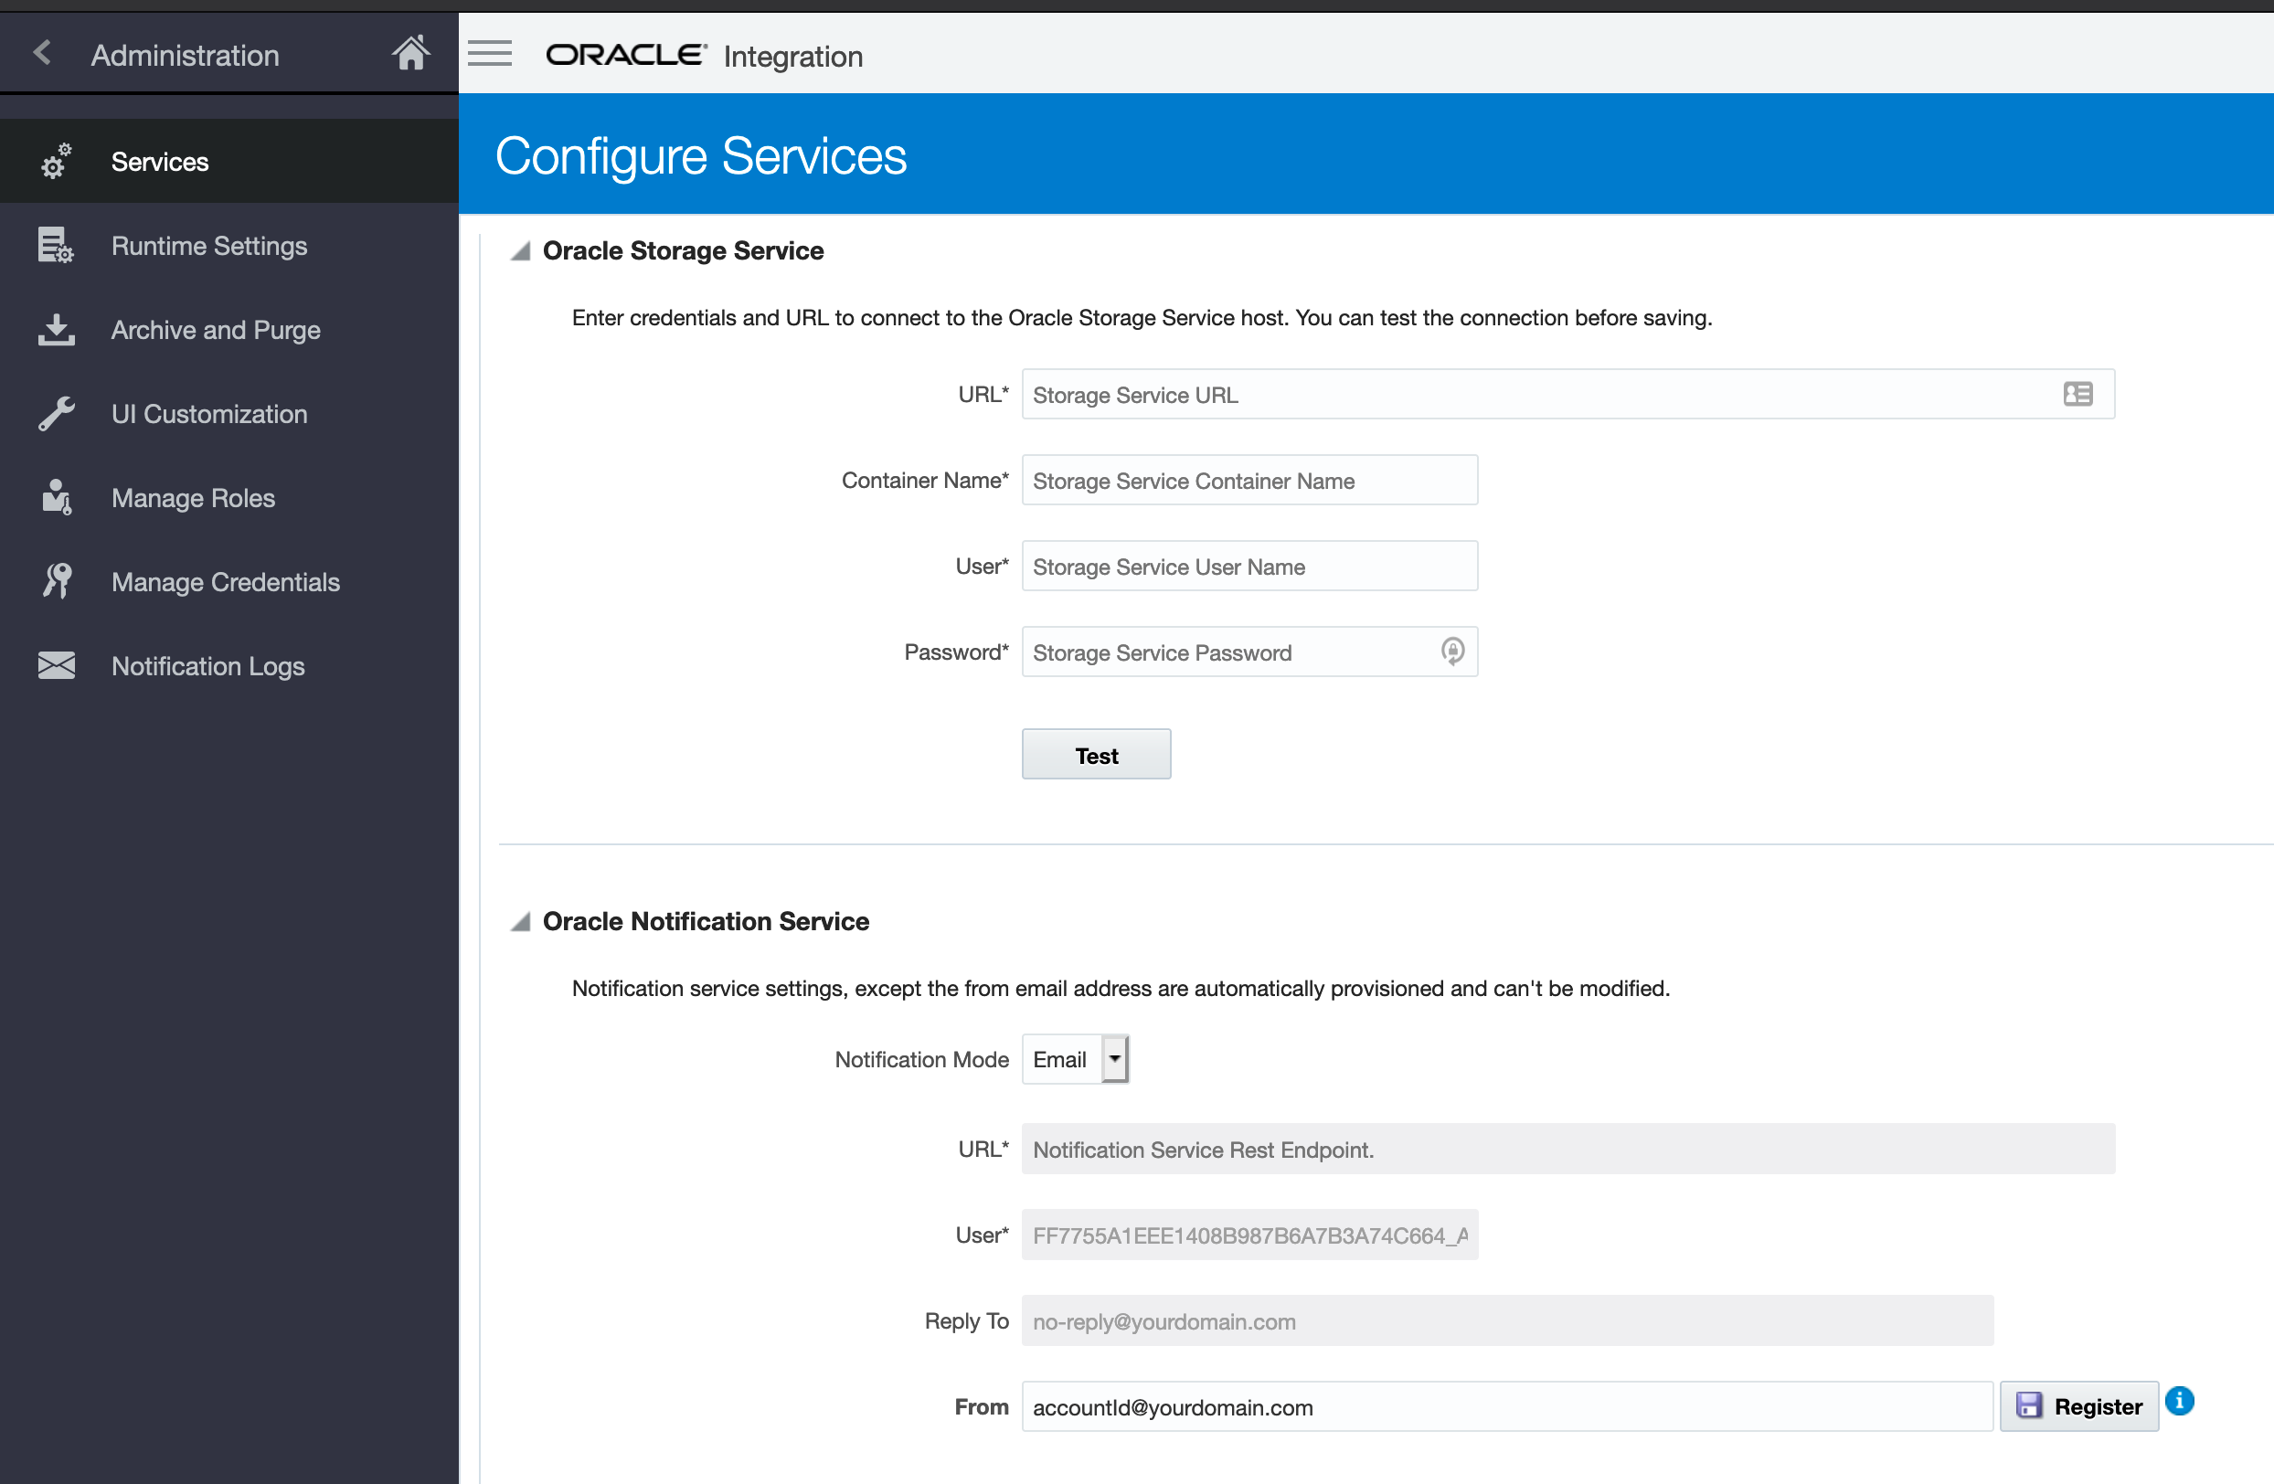Click the Runtime Settings sidebar icon
This screenshot has height=1484, width=2274.
point(56,247)
